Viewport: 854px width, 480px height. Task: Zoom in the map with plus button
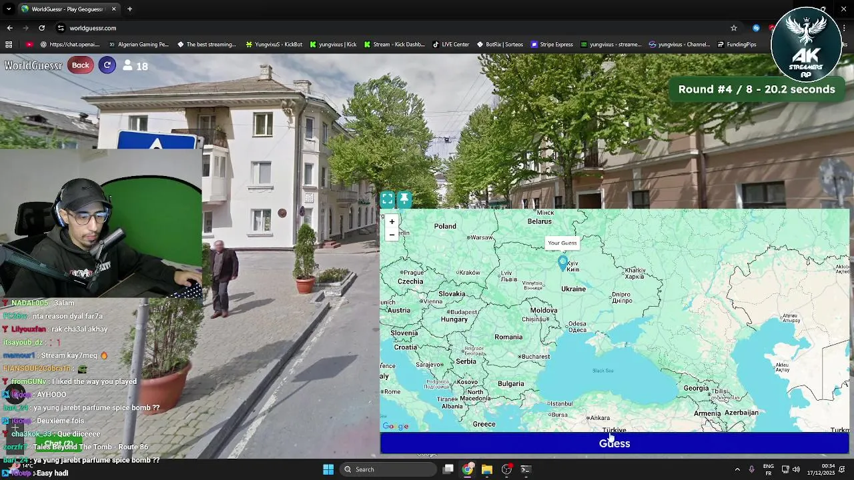click(392, 221)
